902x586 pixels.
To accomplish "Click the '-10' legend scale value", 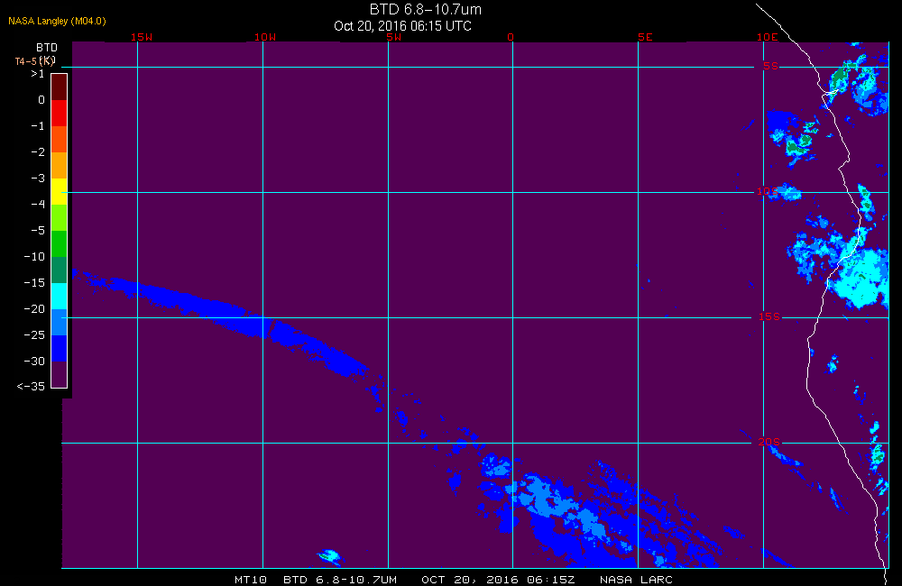I will click(34, 257).
